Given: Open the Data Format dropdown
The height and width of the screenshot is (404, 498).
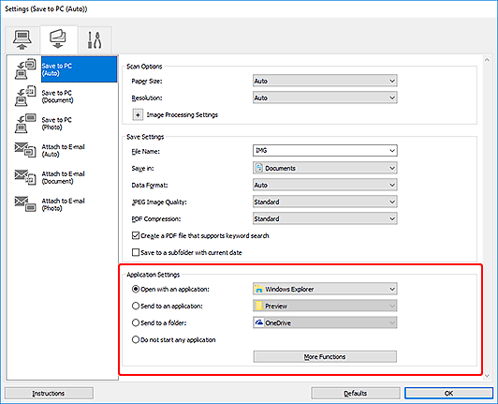Looking at the screenshot, I should [325, 185].
